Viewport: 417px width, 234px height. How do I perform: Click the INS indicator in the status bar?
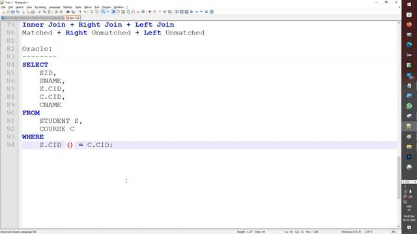click(x=394, y=232)
